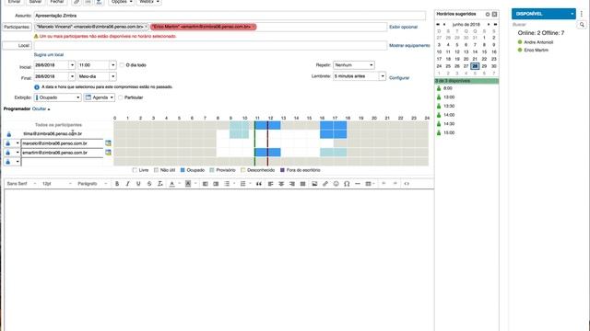Open the font size 12pt dropdown
Viewport: 590px width, 331px height.
coord(57,184)
